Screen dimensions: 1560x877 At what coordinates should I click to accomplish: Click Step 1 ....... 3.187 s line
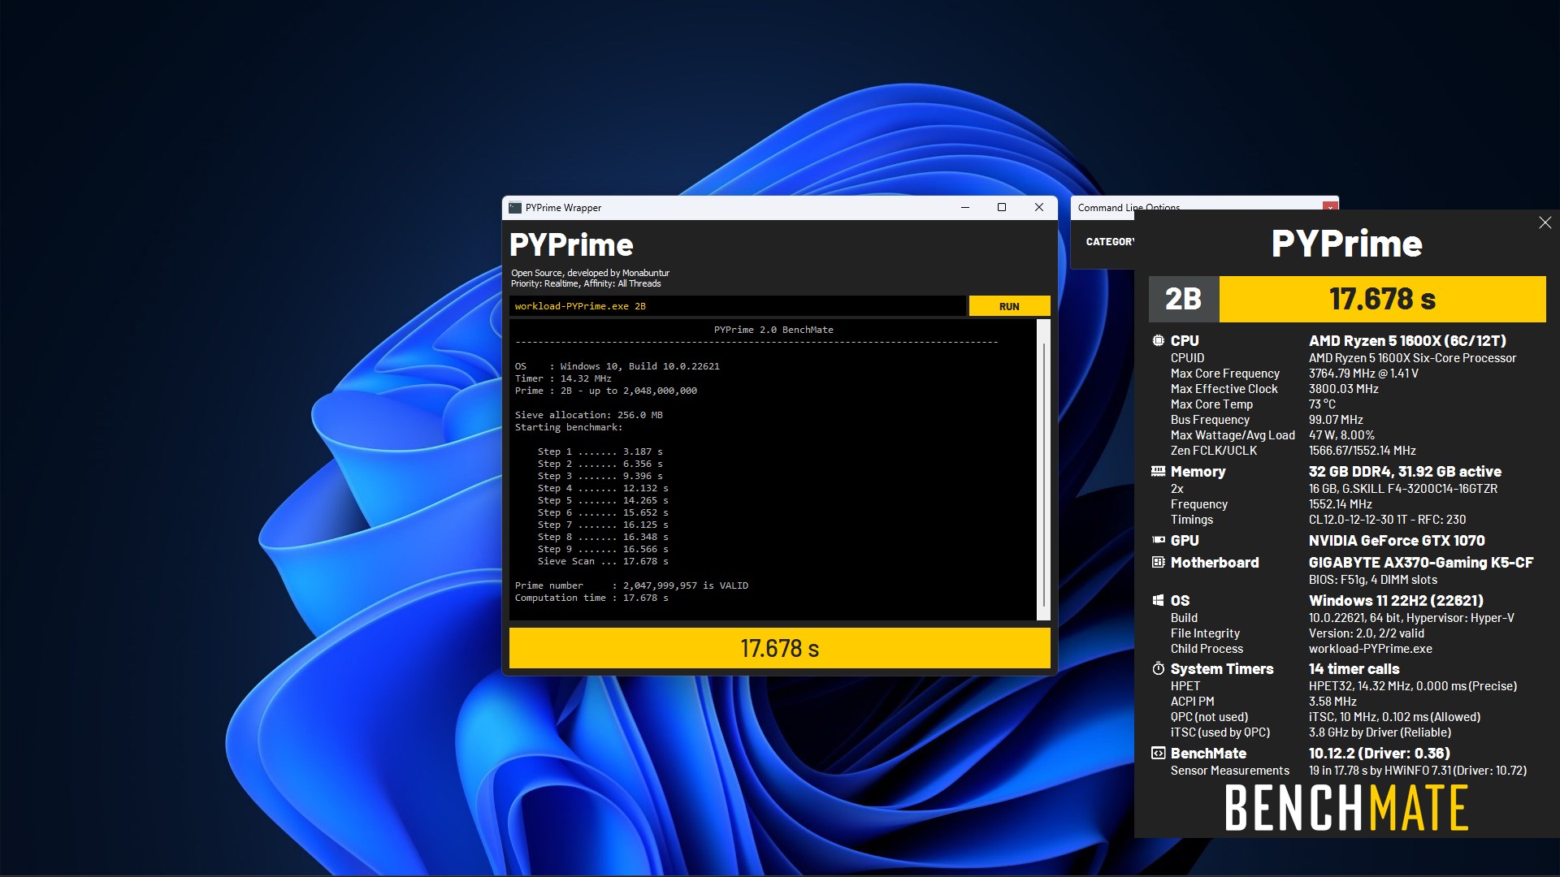click(x=600, y=451)
